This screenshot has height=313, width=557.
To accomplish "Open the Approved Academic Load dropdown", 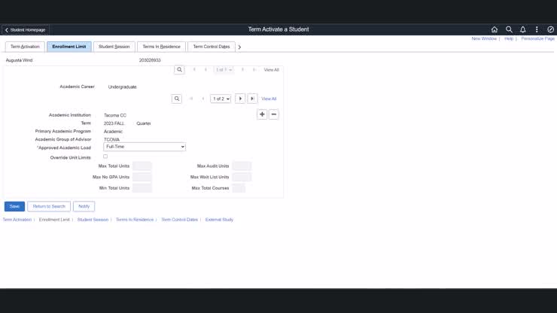I will [145, 147].
